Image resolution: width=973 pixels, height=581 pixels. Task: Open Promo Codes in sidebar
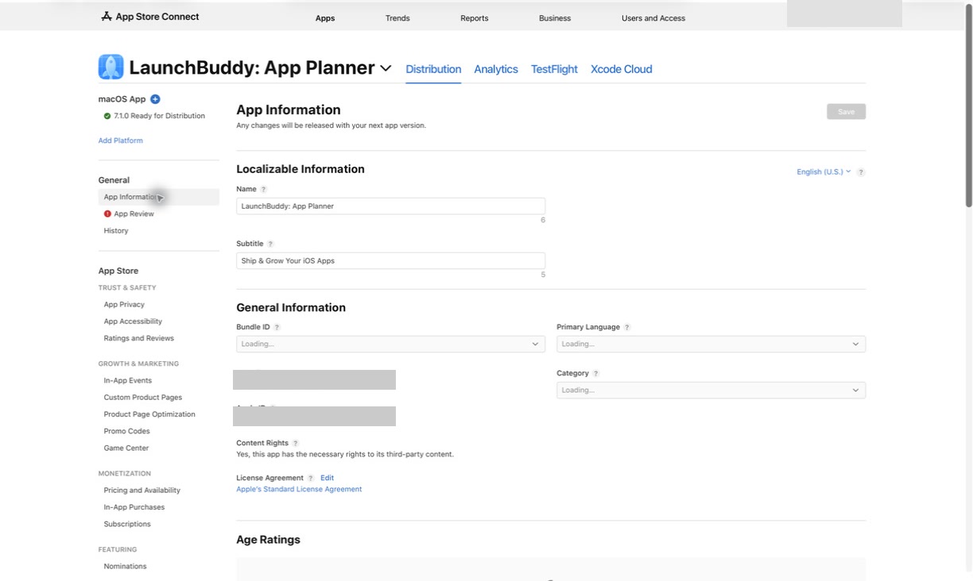coord(127,431)
